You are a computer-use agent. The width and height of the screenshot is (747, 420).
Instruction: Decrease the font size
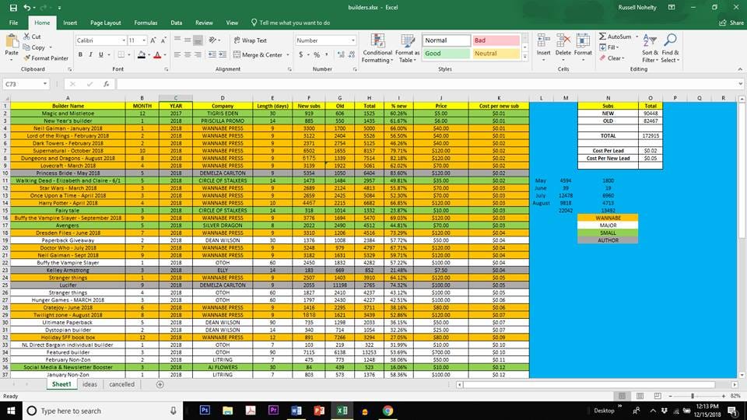point(163,40)
